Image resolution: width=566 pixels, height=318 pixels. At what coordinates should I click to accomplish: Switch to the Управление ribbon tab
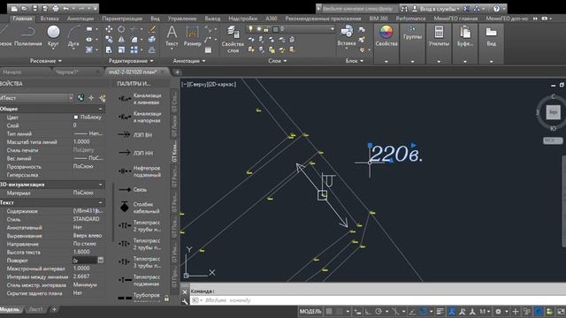tap(182, 19)
